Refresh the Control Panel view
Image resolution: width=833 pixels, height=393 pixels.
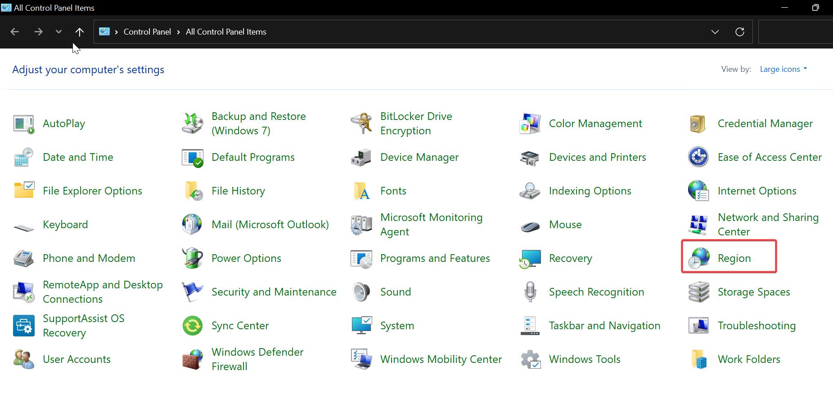pyautogui.click(x=739, y=32)
